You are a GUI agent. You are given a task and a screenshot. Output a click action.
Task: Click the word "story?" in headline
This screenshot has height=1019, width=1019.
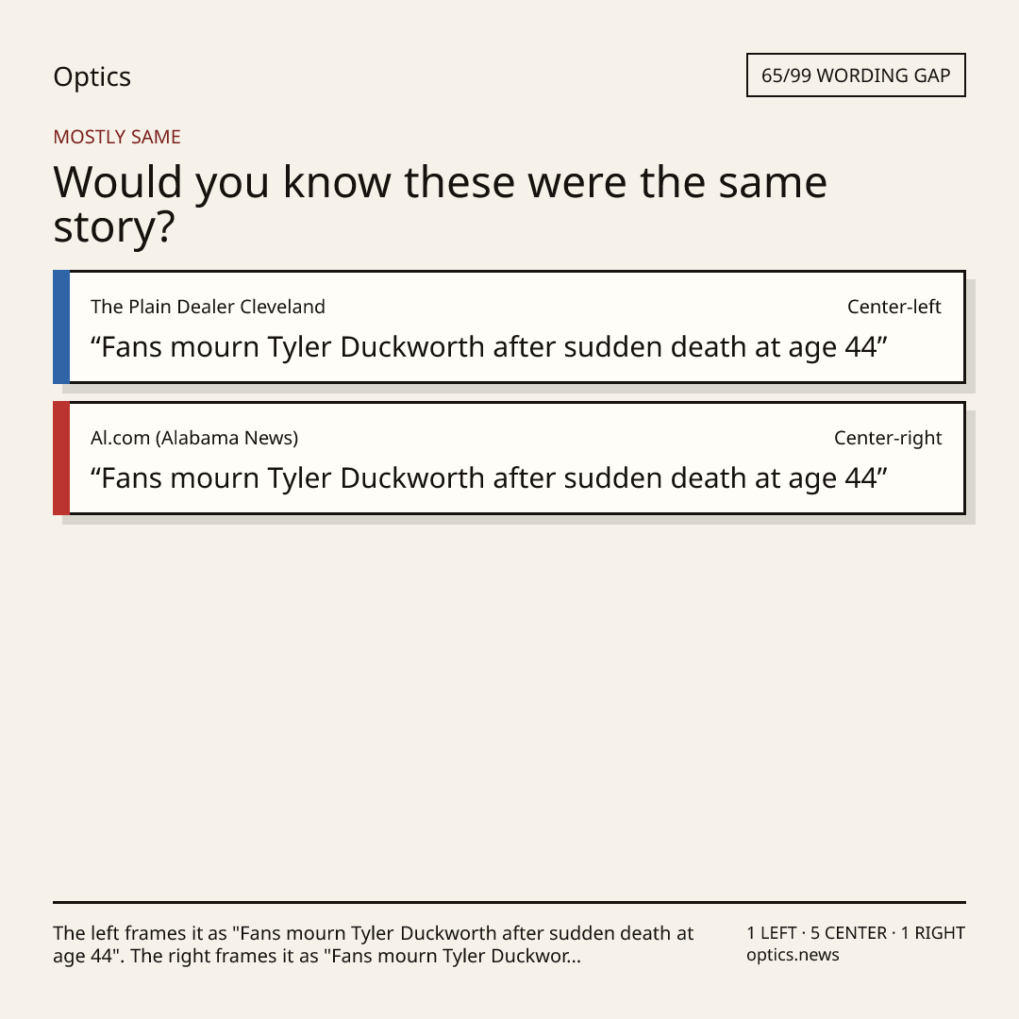tap(114, 227)
